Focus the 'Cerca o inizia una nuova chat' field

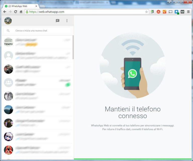tap(37, 30)
